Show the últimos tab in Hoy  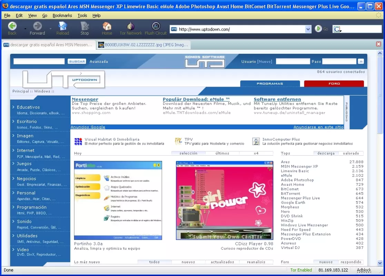(222, 153)
